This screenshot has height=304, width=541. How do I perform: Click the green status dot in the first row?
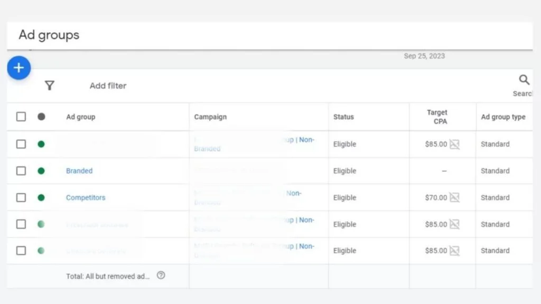[41, 144]
